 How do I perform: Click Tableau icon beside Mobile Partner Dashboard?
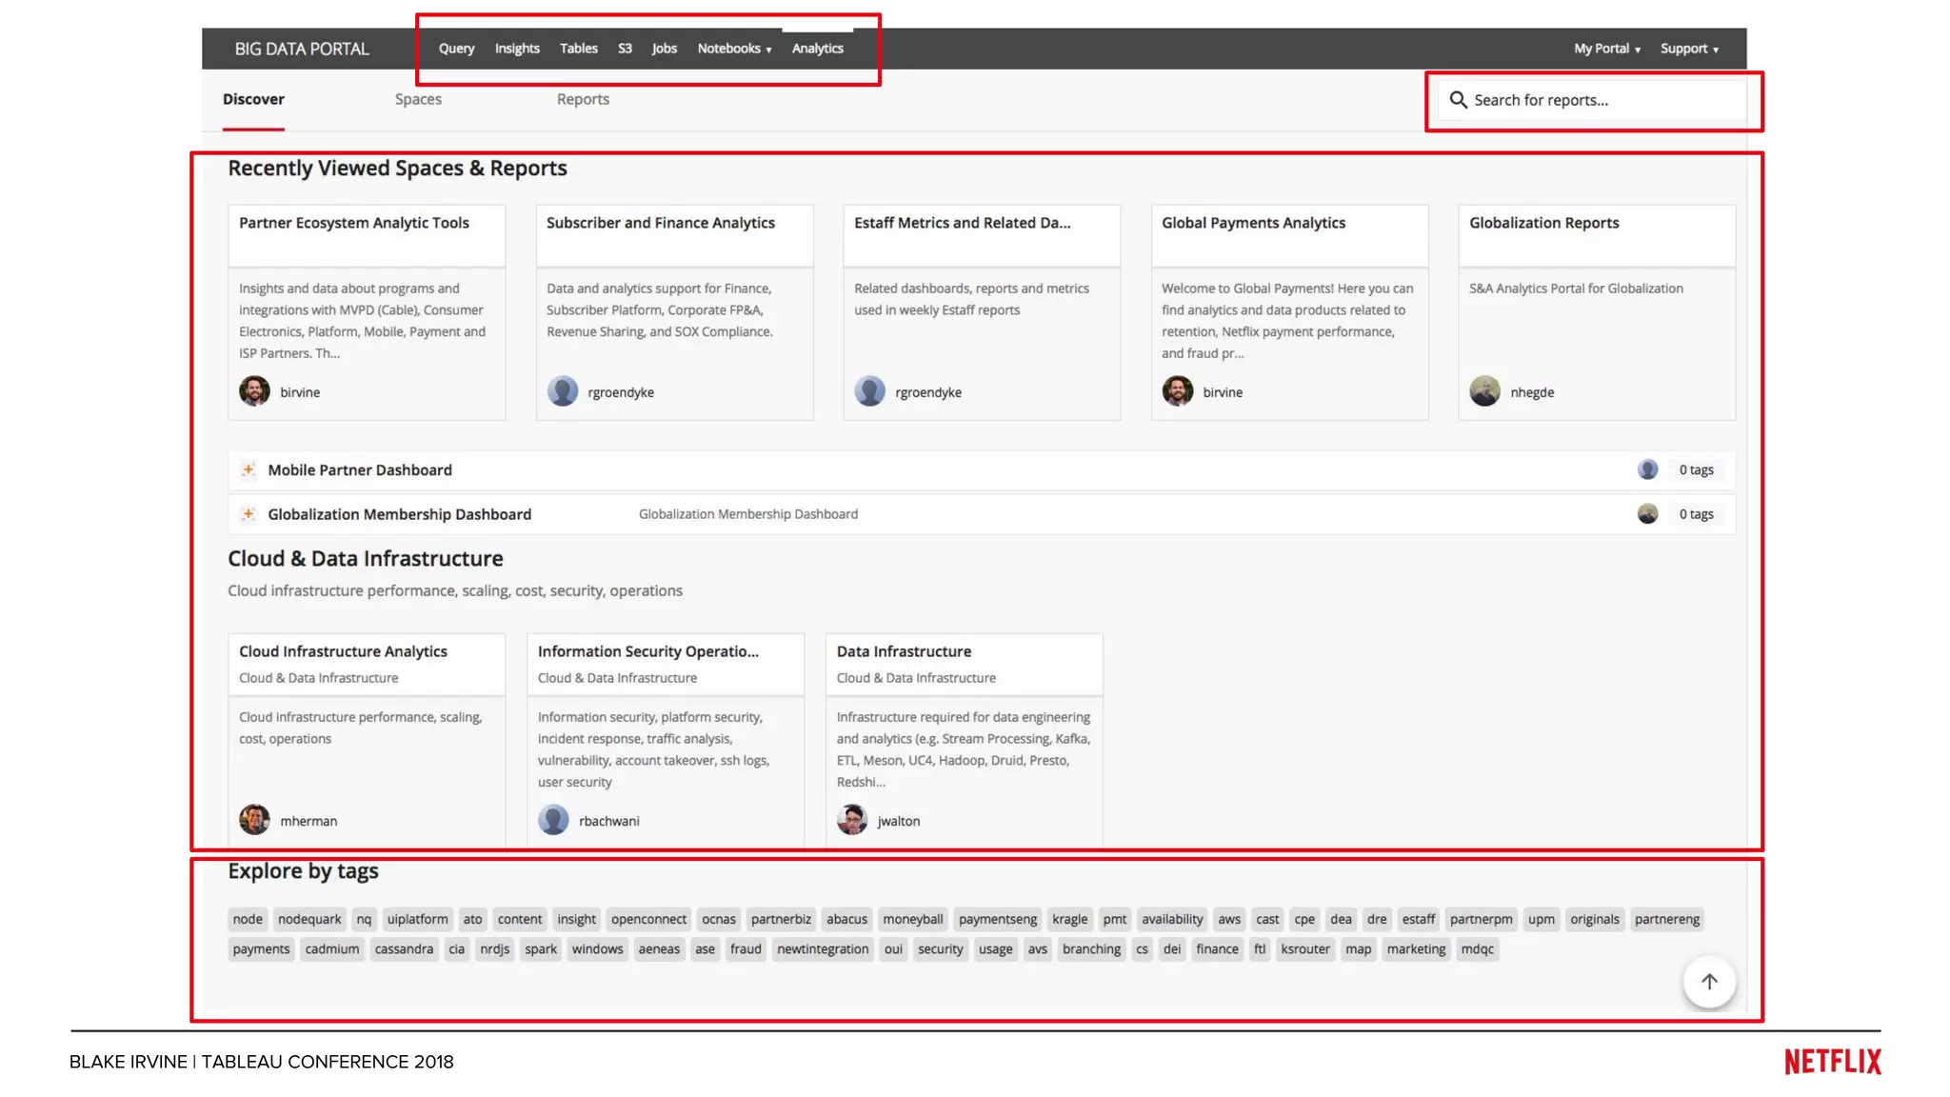click(x=249, y=469)
